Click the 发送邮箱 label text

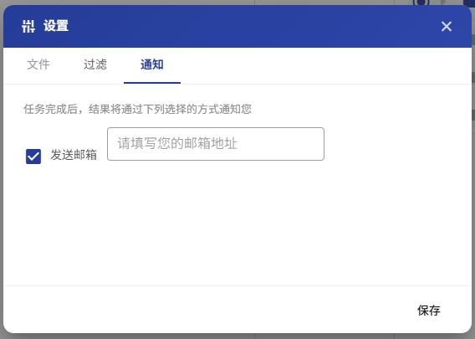(x=74, y=155)
